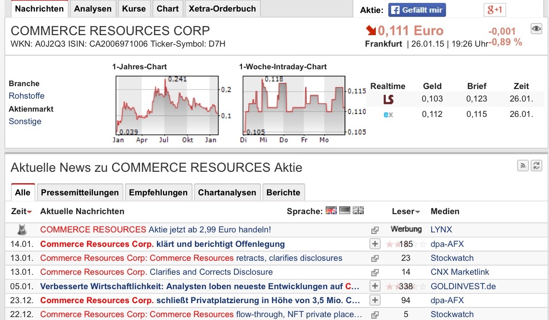Sort news by Leser column arrow
549x320 pixels.
coord(418,212)
